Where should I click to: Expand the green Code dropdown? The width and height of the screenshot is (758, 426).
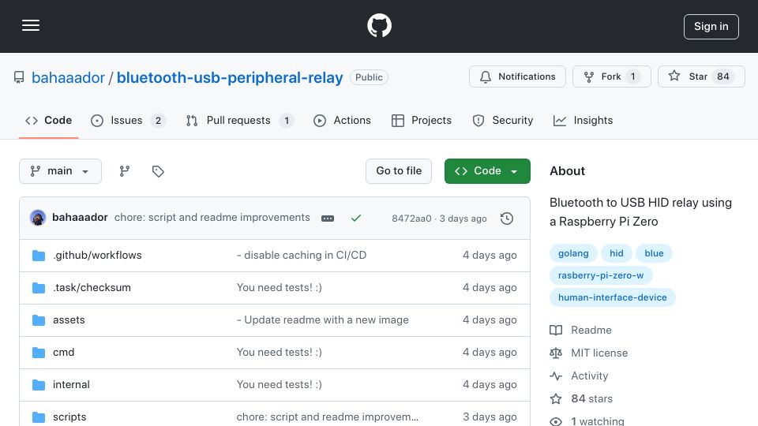tap(487, 171)
